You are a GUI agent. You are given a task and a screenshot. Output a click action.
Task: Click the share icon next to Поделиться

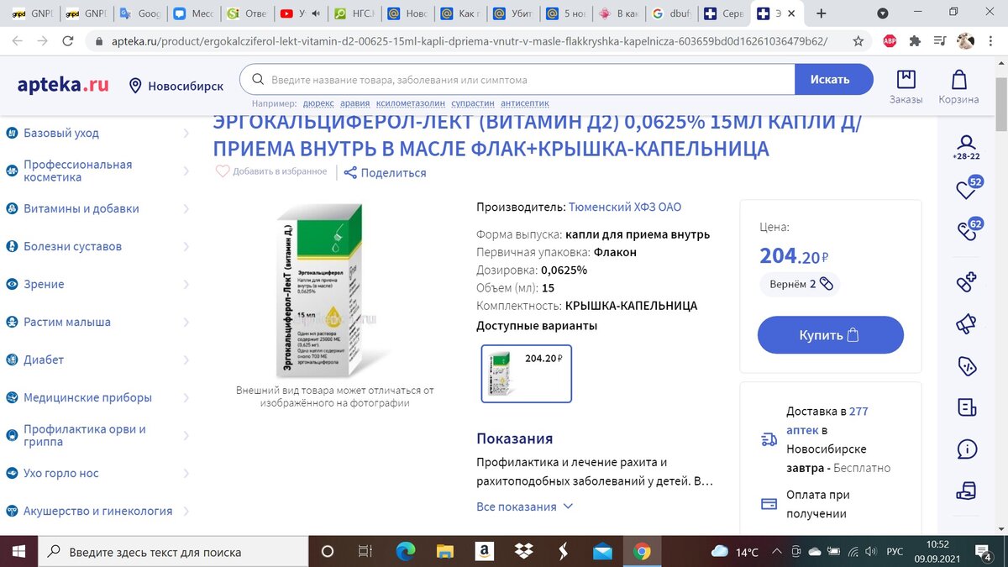tap(350, 173)
